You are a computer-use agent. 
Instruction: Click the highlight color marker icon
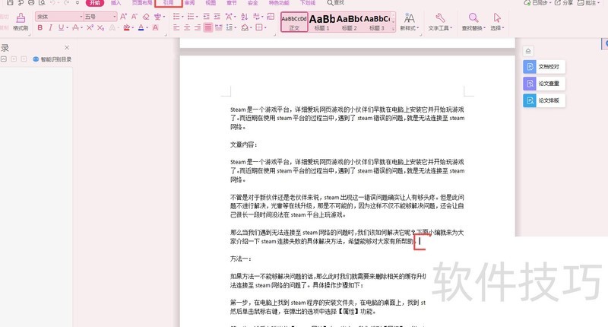(126, 27)
